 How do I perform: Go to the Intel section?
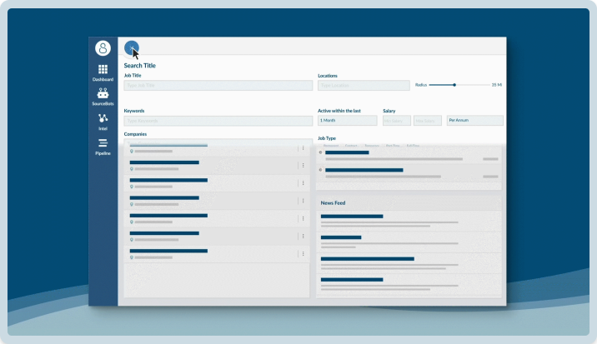(103, 122)
